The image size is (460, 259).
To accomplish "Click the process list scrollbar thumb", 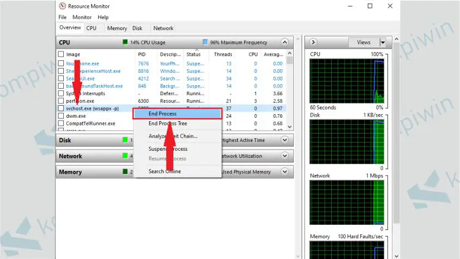I will [x=290, y=60].
